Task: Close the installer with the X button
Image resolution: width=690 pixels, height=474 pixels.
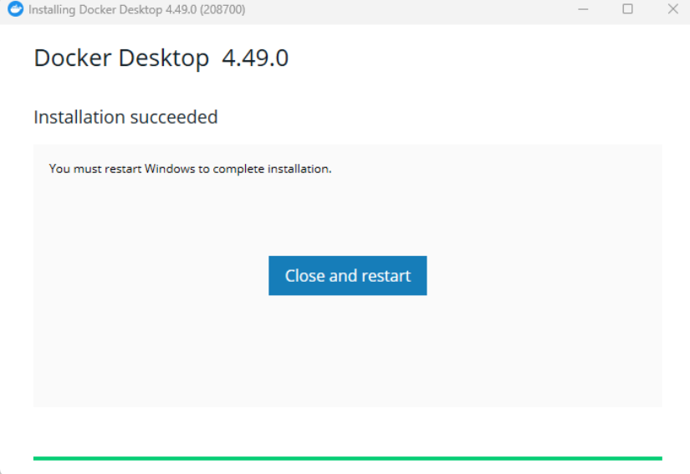Action: 672,9
